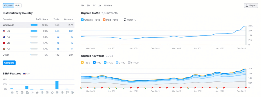Select the stacked Image pack SERP icon
The height and width of the screenshot is (97, 261).
pyautogui.click(x=27, y=92)
